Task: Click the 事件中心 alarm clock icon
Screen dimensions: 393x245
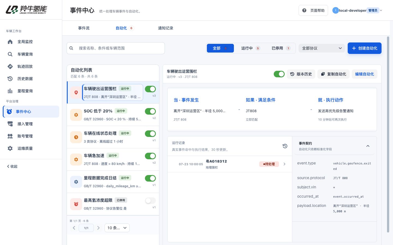Action: pos(9,112)
